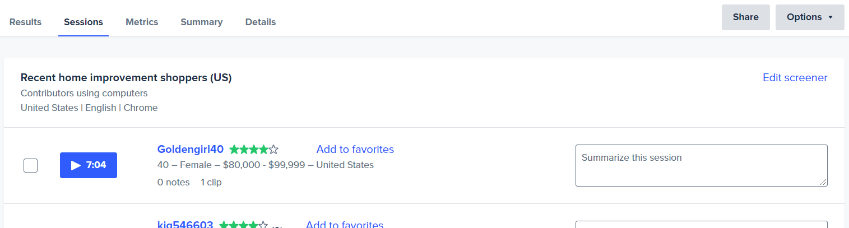Click the first green star for Goldengirl40
849x228 pixels.
[234, 150]
